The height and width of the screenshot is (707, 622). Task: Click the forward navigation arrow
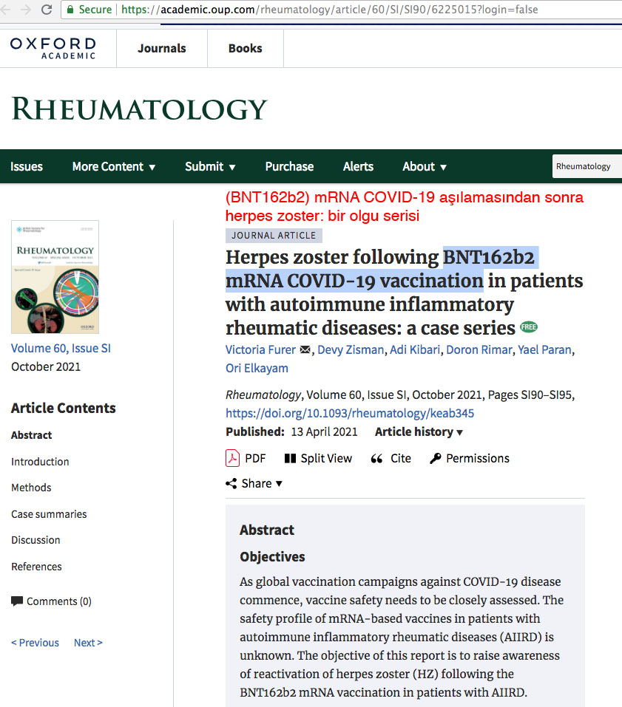26,10
